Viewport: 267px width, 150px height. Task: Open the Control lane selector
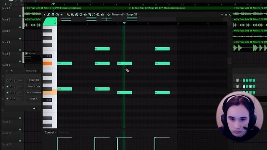pos(50,132)
